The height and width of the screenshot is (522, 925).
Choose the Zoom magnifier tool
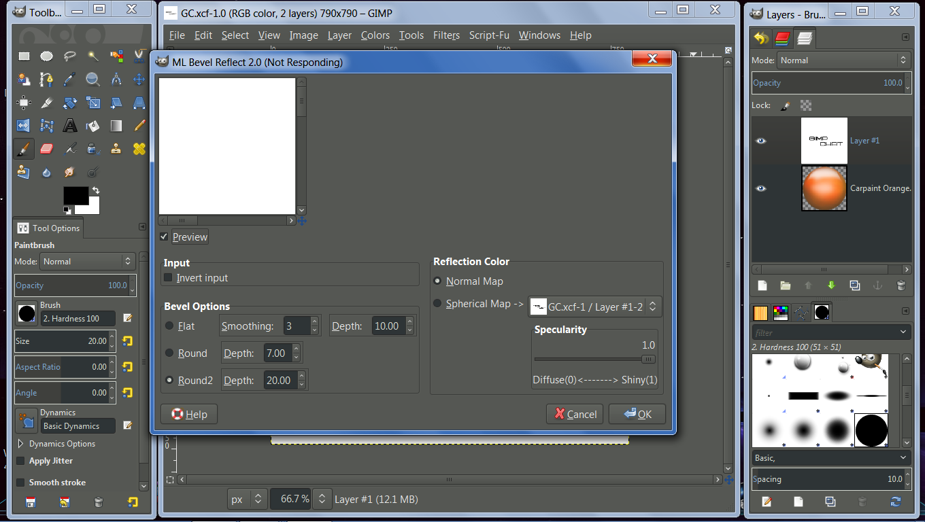(93, 80)
